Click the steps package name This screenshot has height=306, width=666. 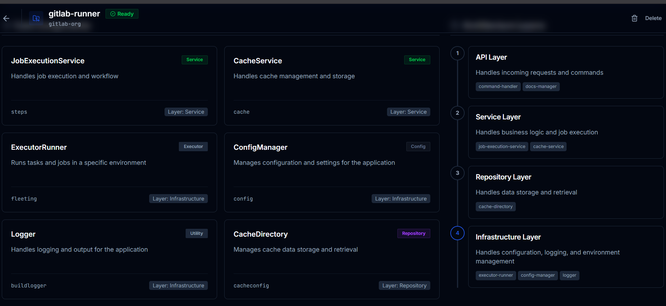click(x=19, y=112)
